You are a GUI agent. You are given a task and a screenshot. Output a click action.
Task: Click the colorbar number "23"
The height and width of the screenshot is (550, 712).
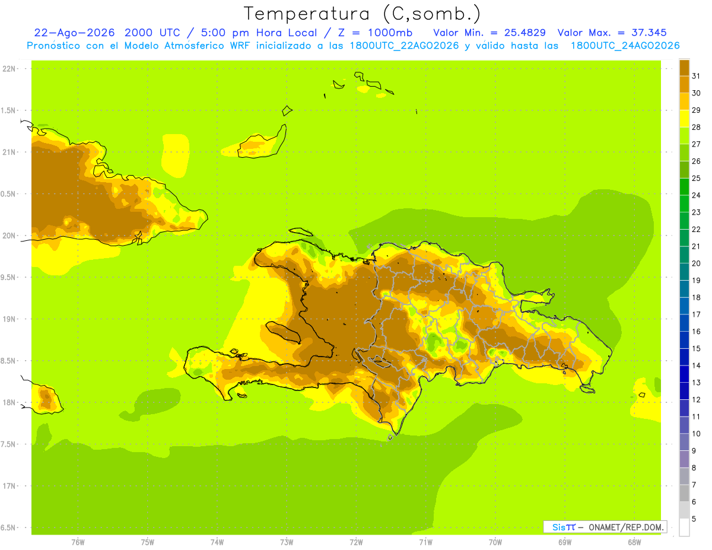point(697,212)
